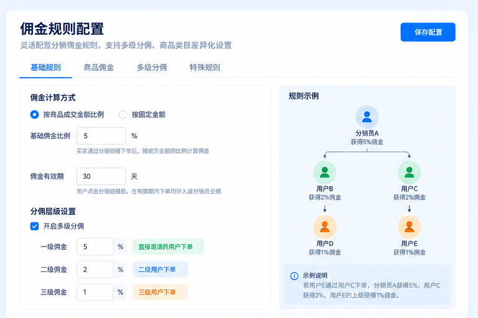The height and width of the screenshot is (318, 478).
Task: Click the 三级佣金 row label
Action: (54, 292)
